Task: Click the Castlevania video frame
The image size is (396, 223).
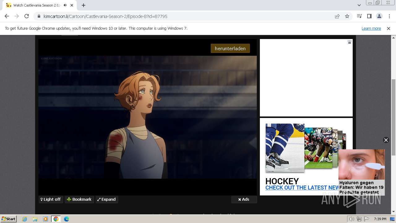Action: (x=148, y=117)
